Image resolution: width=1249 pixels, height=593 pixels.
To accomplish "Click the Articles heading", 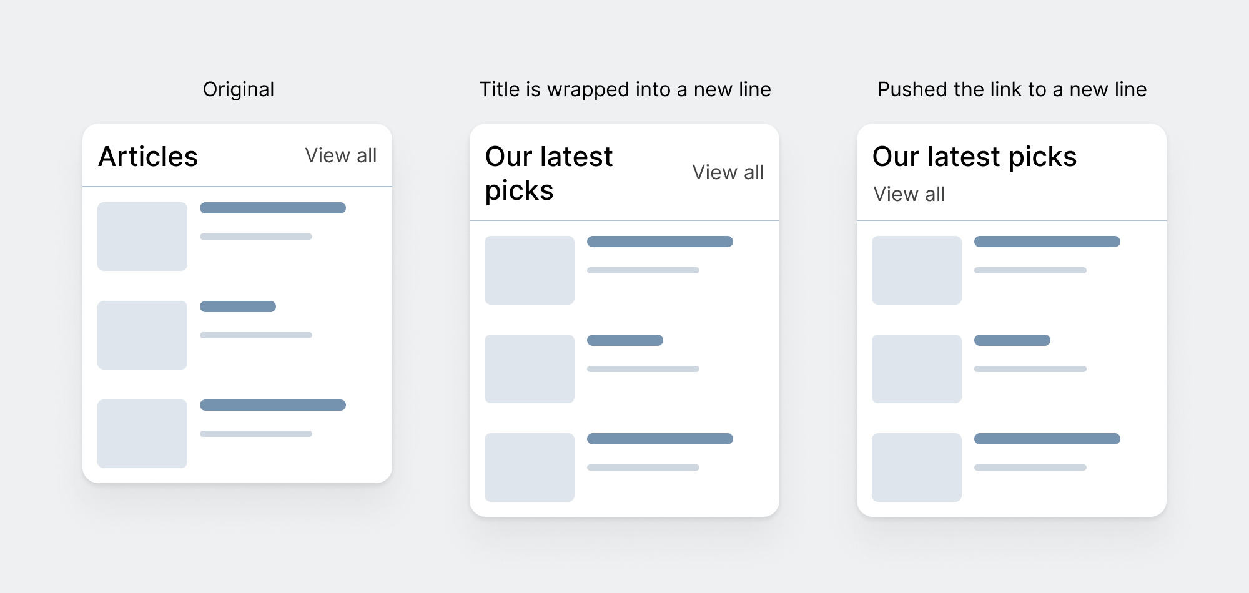I will 148,156.
